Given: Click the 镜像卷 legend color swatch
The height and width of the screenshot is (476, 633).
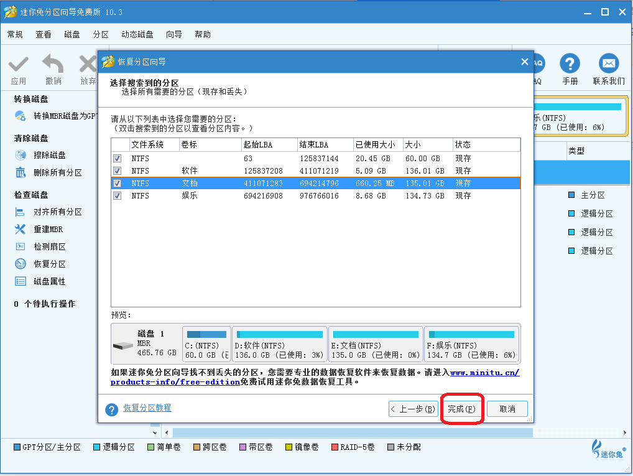Looking at the screenshot, I should click(x=289, y=447).
